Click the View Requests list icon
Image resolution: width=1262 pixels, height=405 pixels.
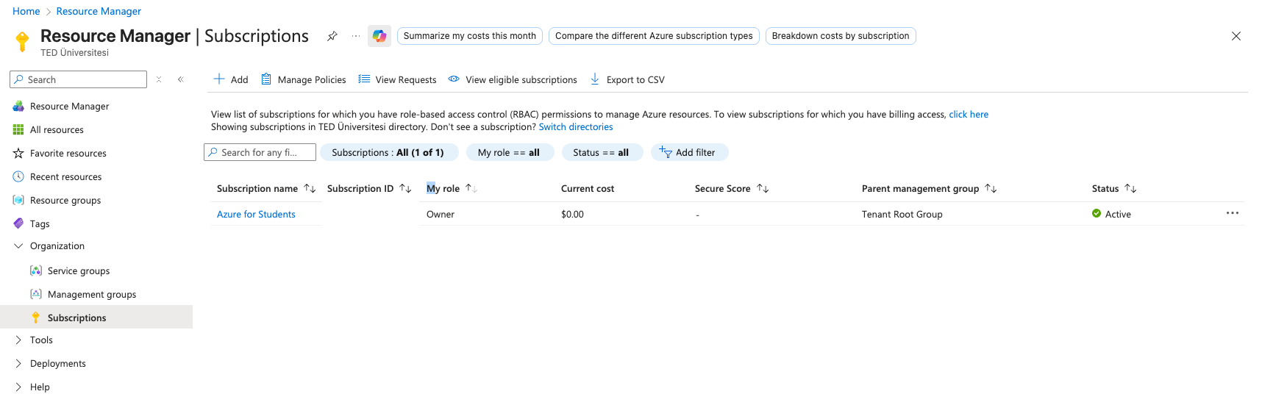click(364, 79)
